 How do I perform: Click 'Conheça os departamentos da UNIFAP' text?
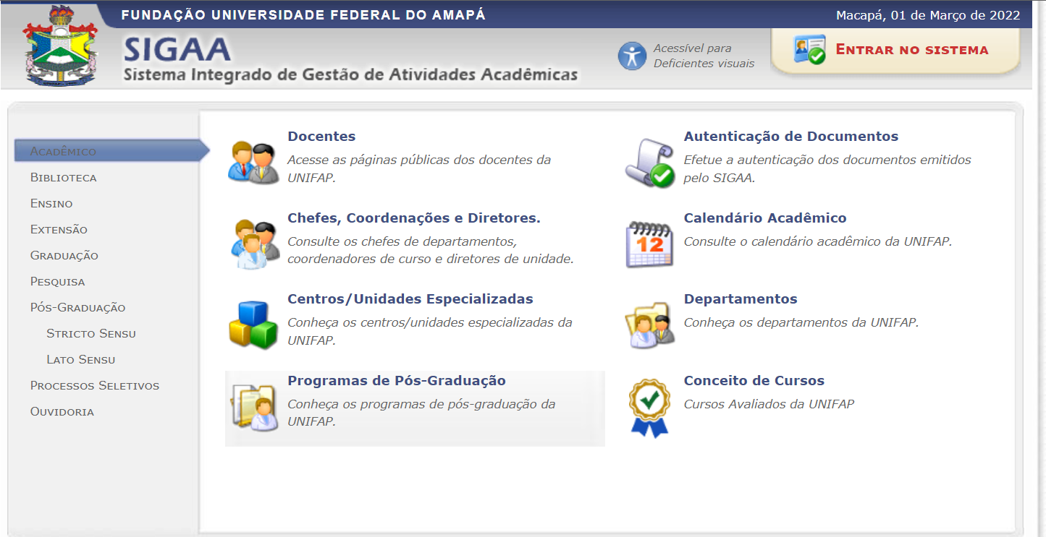(x=801, y=323)
